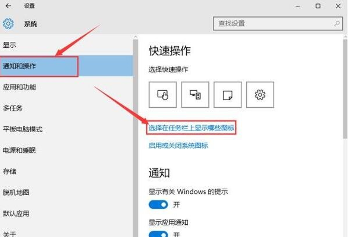Select the All settings gear quick action
The height and width of the screenshot is (237, 348).
[x=260, y=95]
